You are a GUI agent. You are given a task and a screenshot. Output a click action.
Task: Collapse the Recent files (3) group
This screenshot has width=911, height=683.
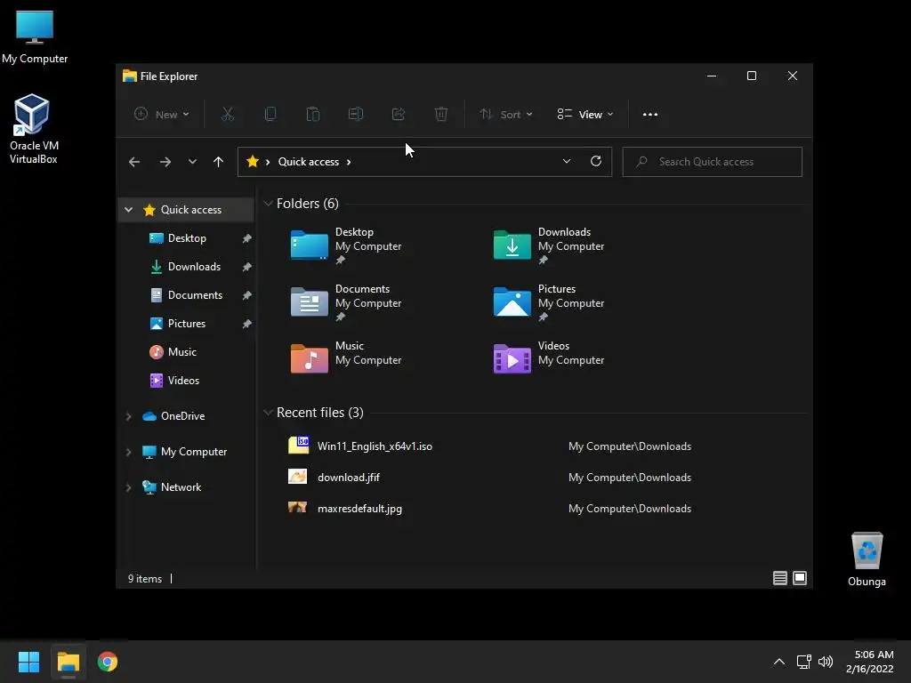pos(268,413)
